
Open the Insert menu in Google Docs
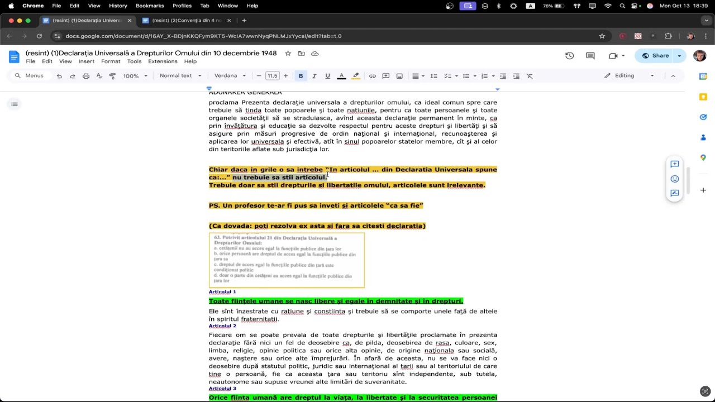pos(87,61)
